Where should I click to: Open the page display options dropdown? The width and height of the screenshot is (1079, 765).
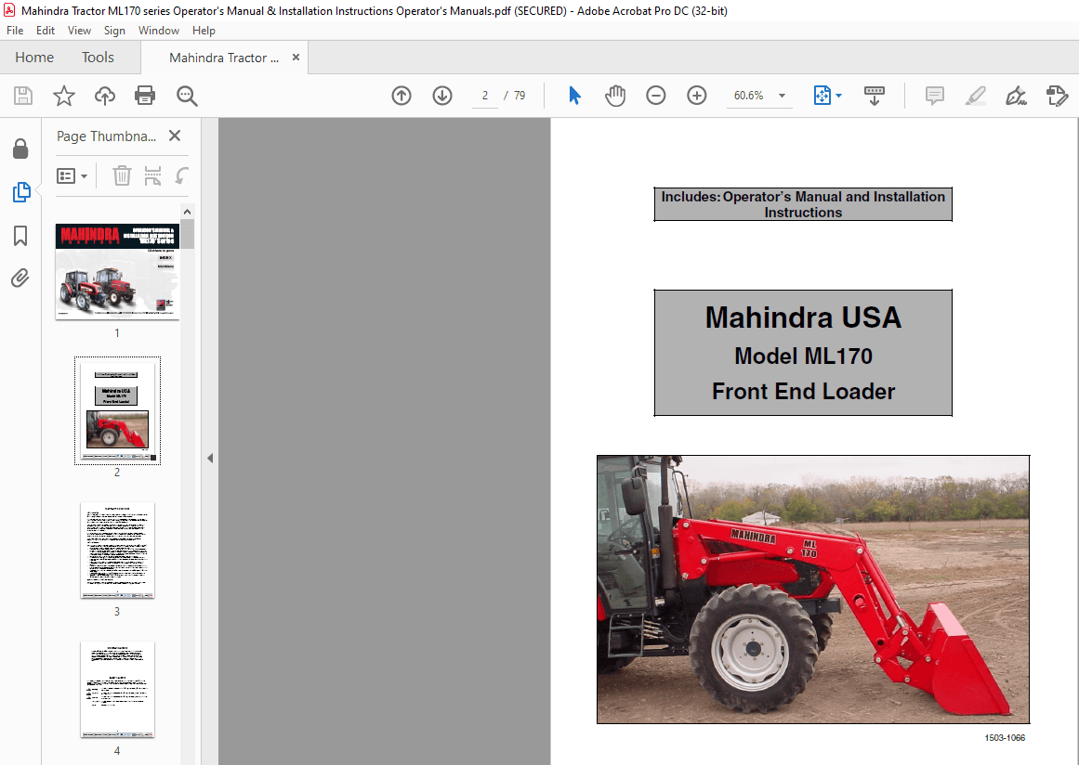coord(837,95)
